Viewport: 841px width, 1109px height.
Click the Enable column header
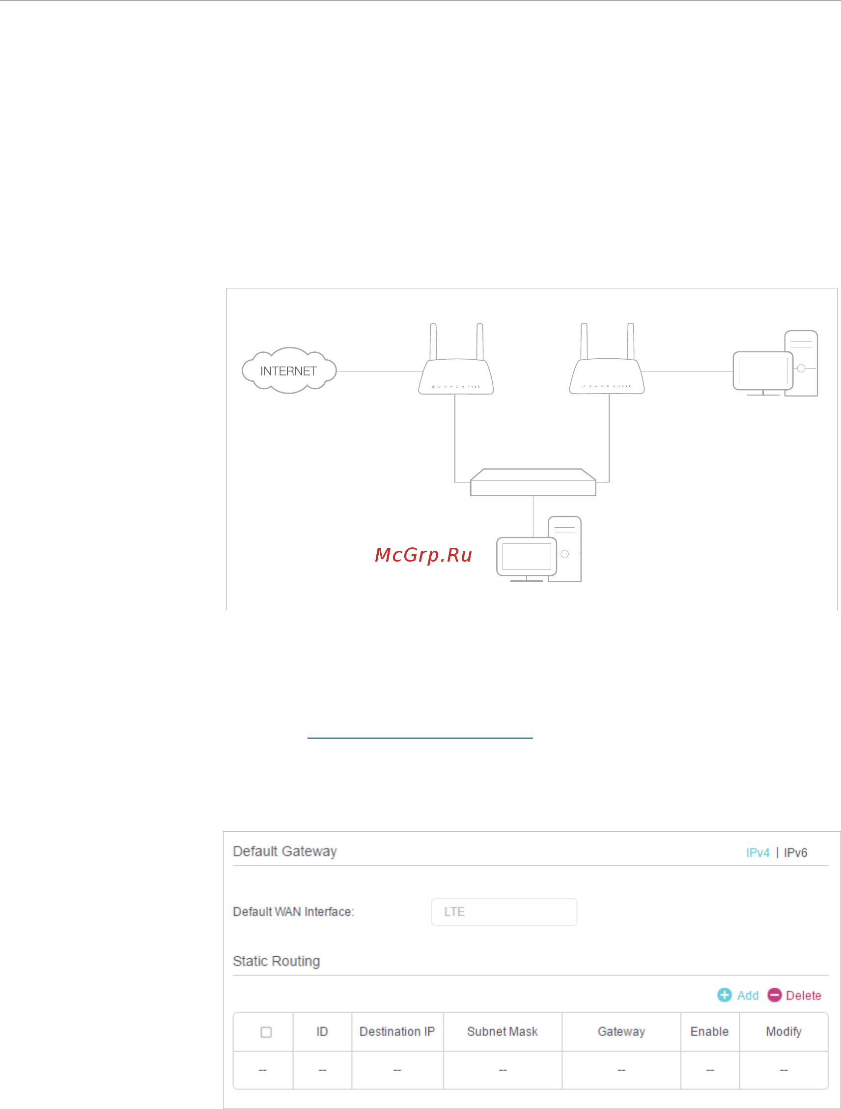(709, 1031)
